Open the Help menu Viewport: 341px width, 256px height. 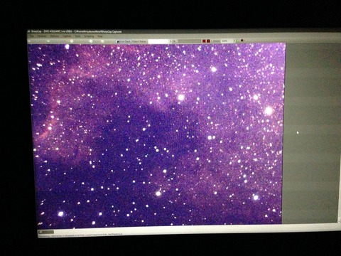pyautogui.click(x=100, y=36)
